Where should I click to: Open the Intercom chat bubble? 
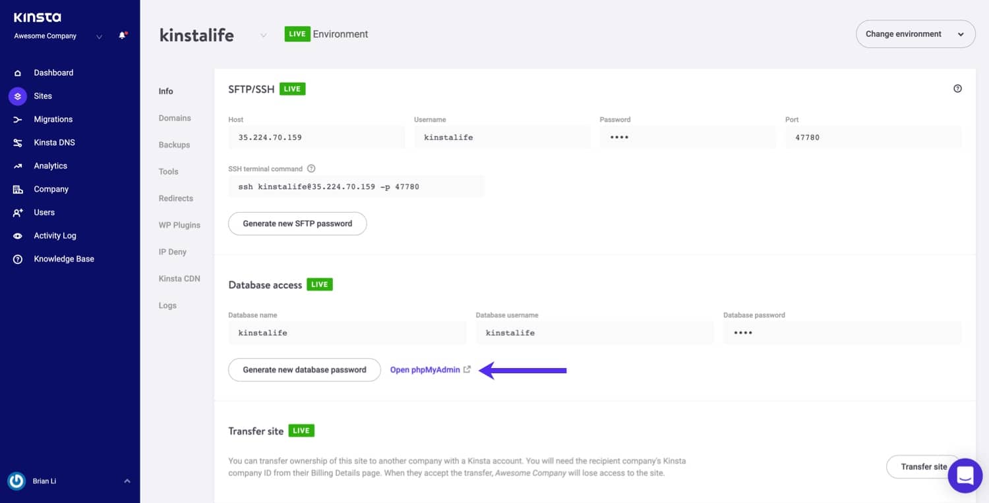click(x=965, y=475)
